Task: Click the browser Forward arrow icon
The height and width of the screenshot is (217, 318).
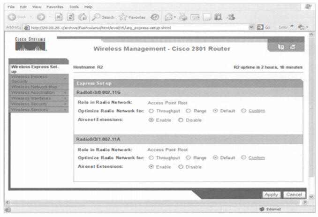Action: click(x=41, y=17)
